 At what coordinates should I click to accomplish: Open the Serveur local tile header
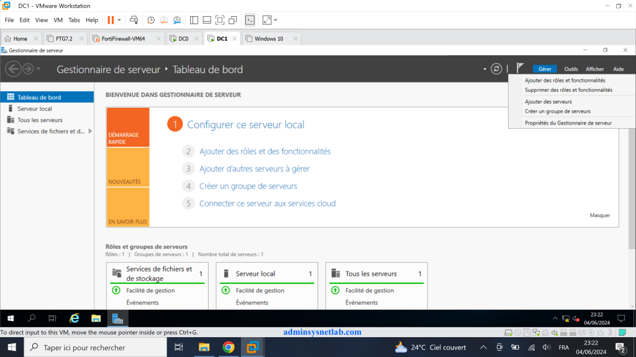click(x=267, y=273)
